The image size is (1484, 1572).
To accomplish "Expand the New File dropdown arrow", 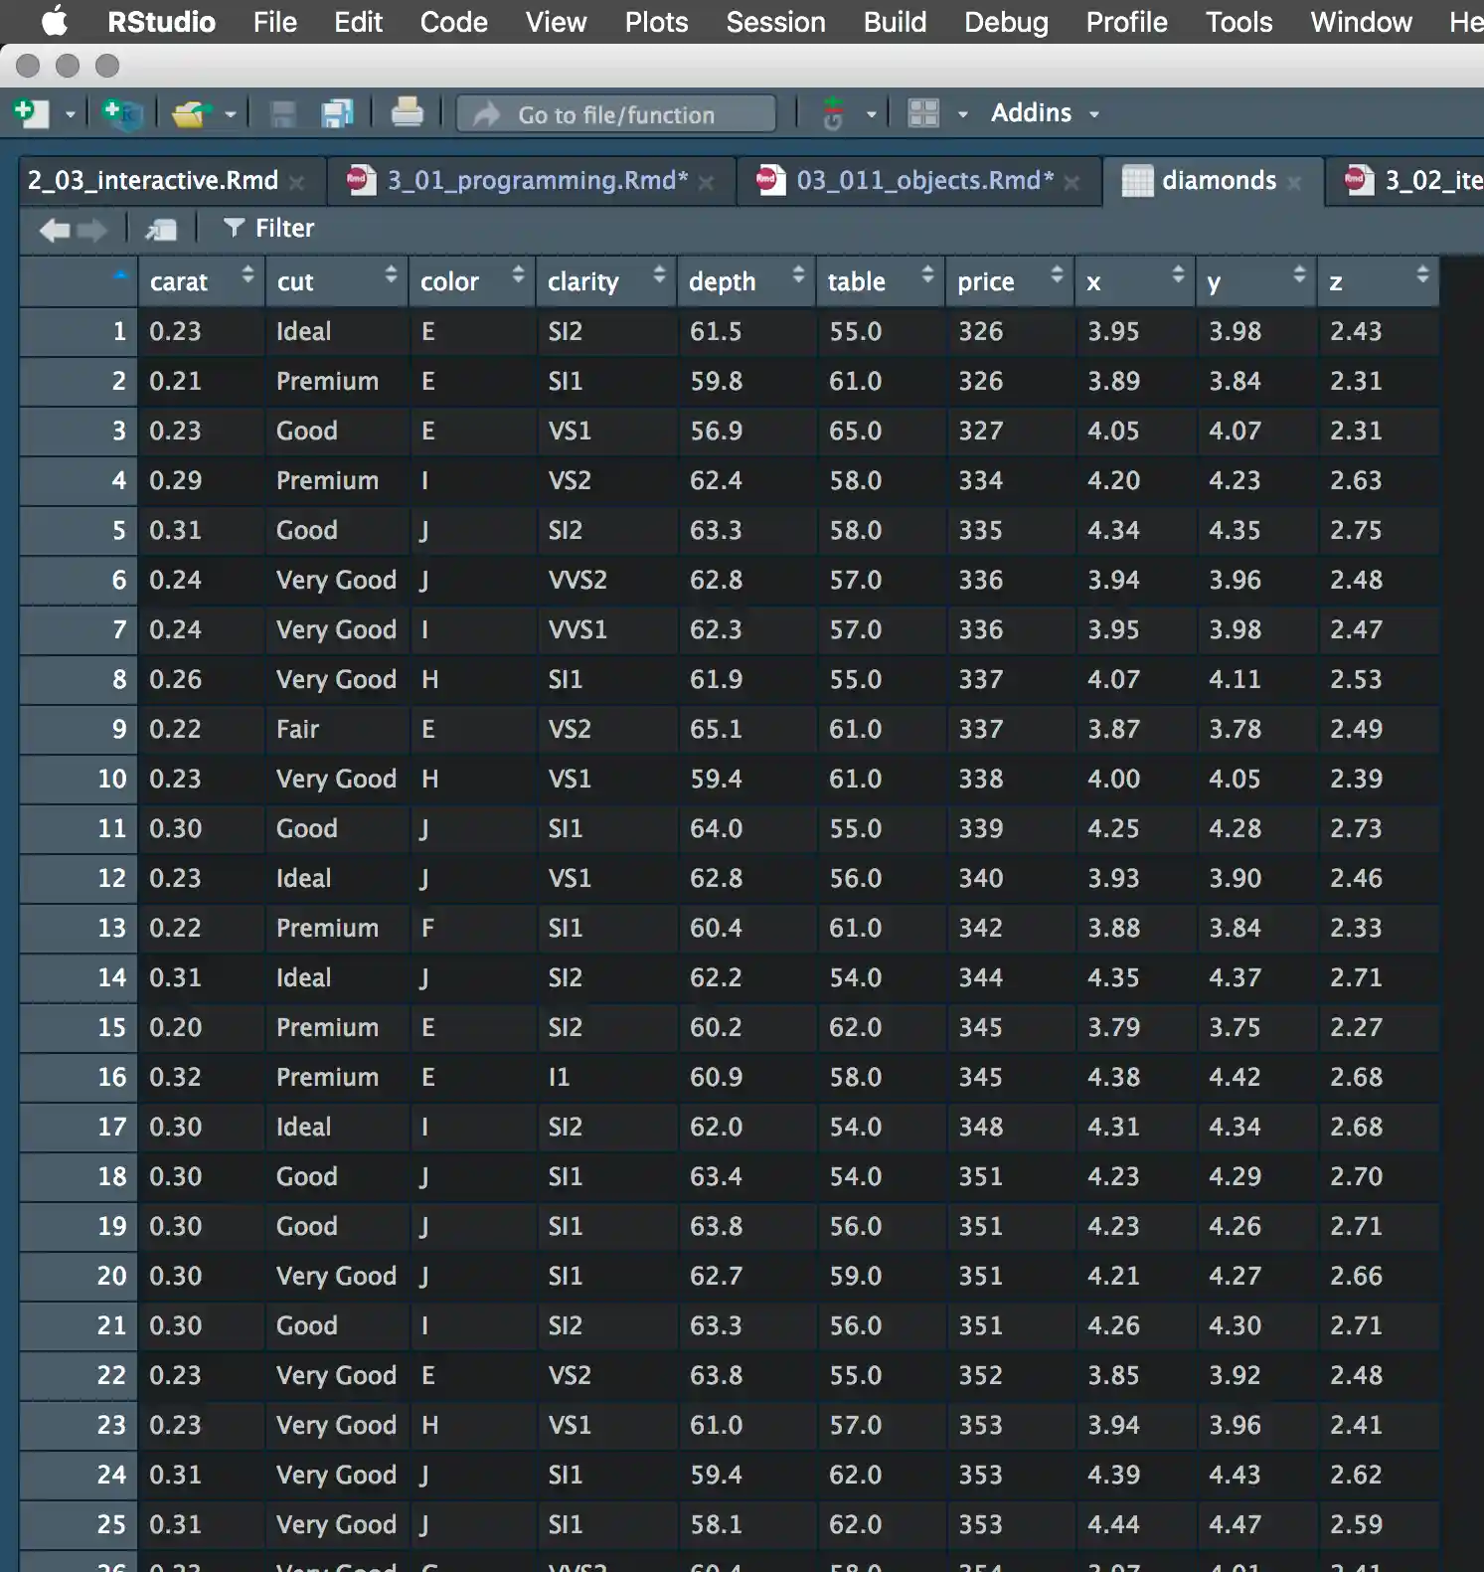I will point(70,114).
